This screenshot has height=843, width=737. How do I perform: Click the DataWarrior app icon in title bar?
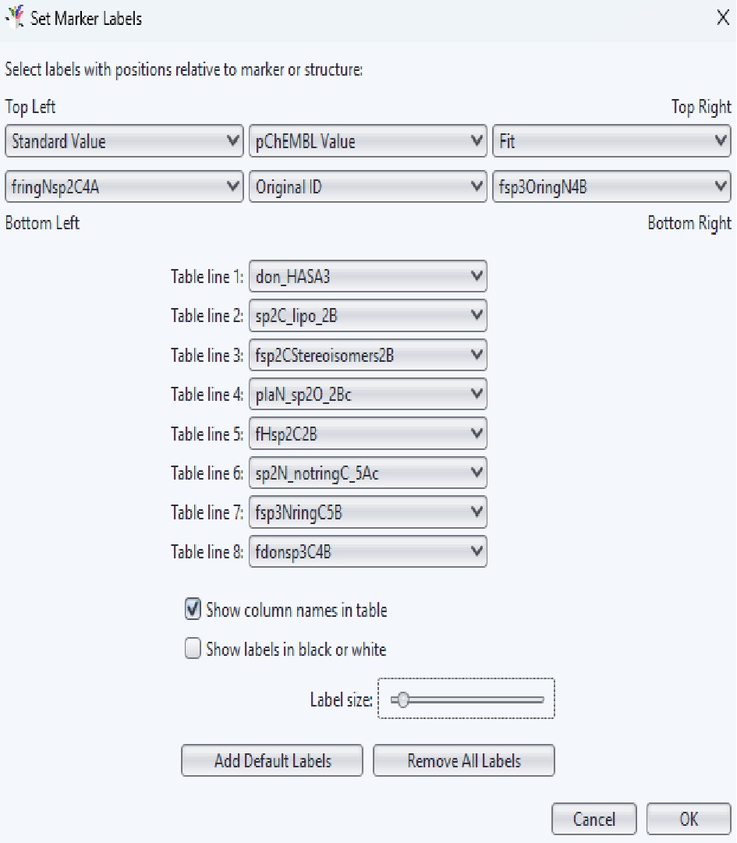[15, 17]
